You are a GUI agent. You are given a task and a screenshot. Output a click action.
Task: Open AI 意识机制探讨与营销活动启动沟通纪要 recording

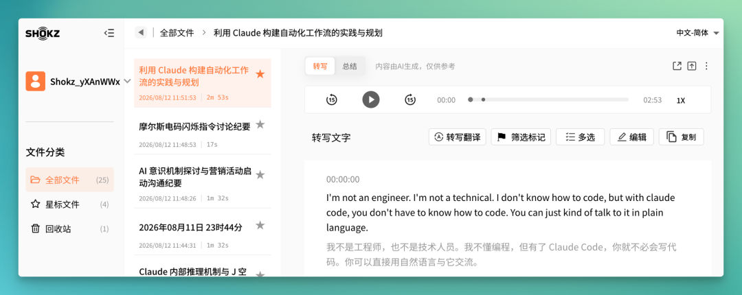(x=203, y=183)
